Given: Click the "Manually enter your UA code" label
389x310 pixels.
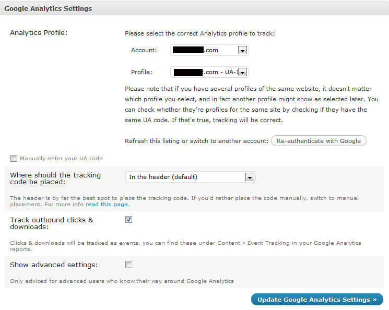Looking at the screenshot, I should click(x=61, y=158).
